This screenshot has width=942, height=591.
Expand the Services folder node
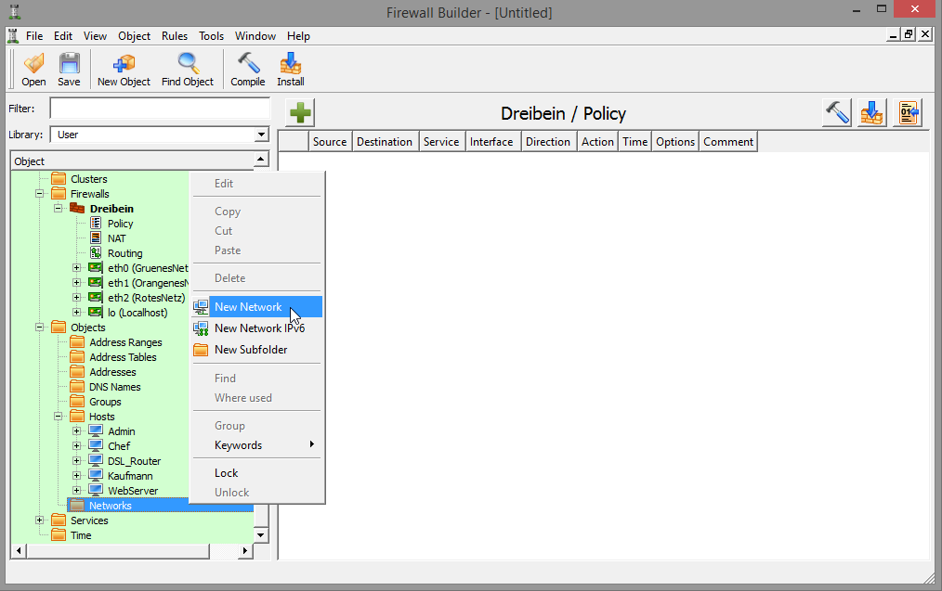tap(40, 520)
